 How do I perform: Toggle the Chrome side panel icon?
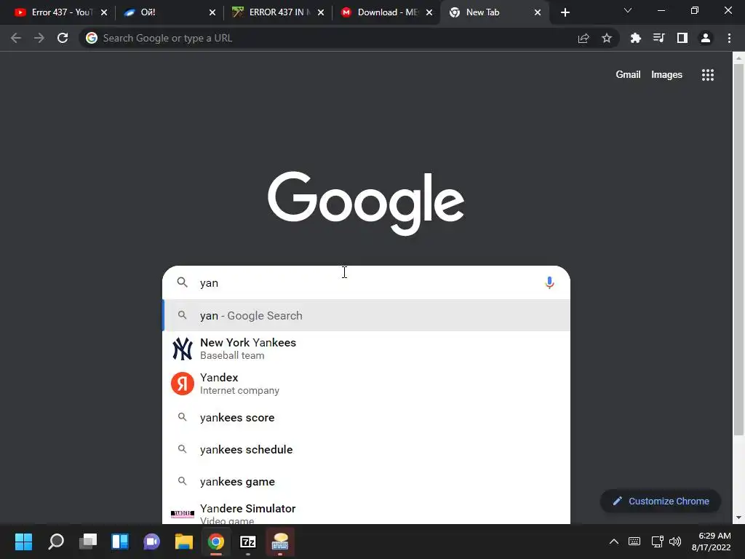[682, 38]
